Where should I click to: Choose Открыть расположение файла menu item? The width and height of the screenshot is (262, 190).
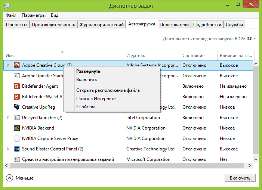click(112, 90)
